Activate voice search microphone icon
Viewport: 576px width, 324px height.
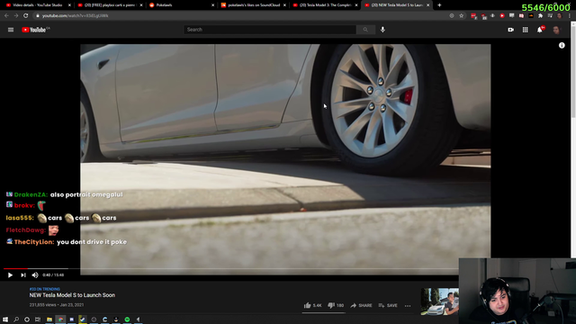(x=382, y=30)
